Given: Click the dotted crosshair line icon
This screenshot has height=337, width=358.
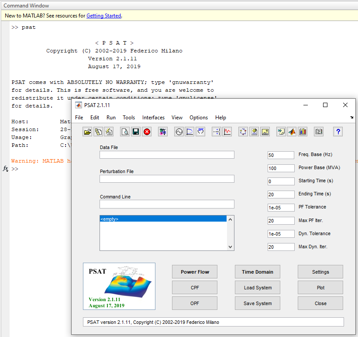Looking at the screenshot, I should [217, 132].
